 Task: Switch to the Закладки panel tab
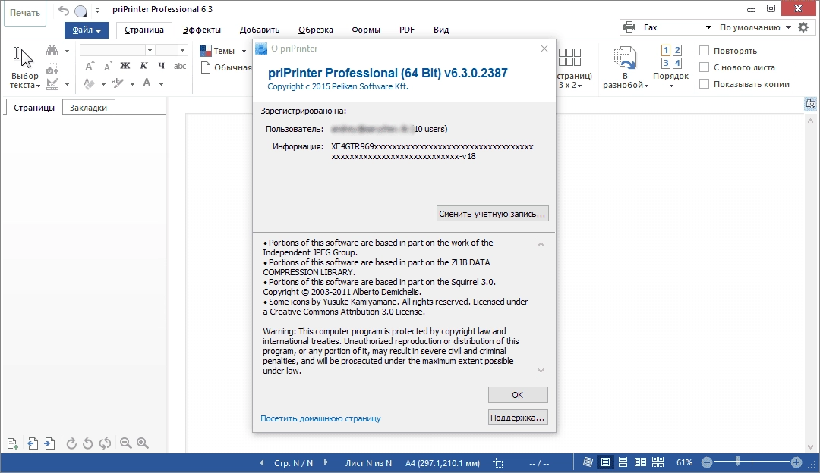(x=88, y=108)
